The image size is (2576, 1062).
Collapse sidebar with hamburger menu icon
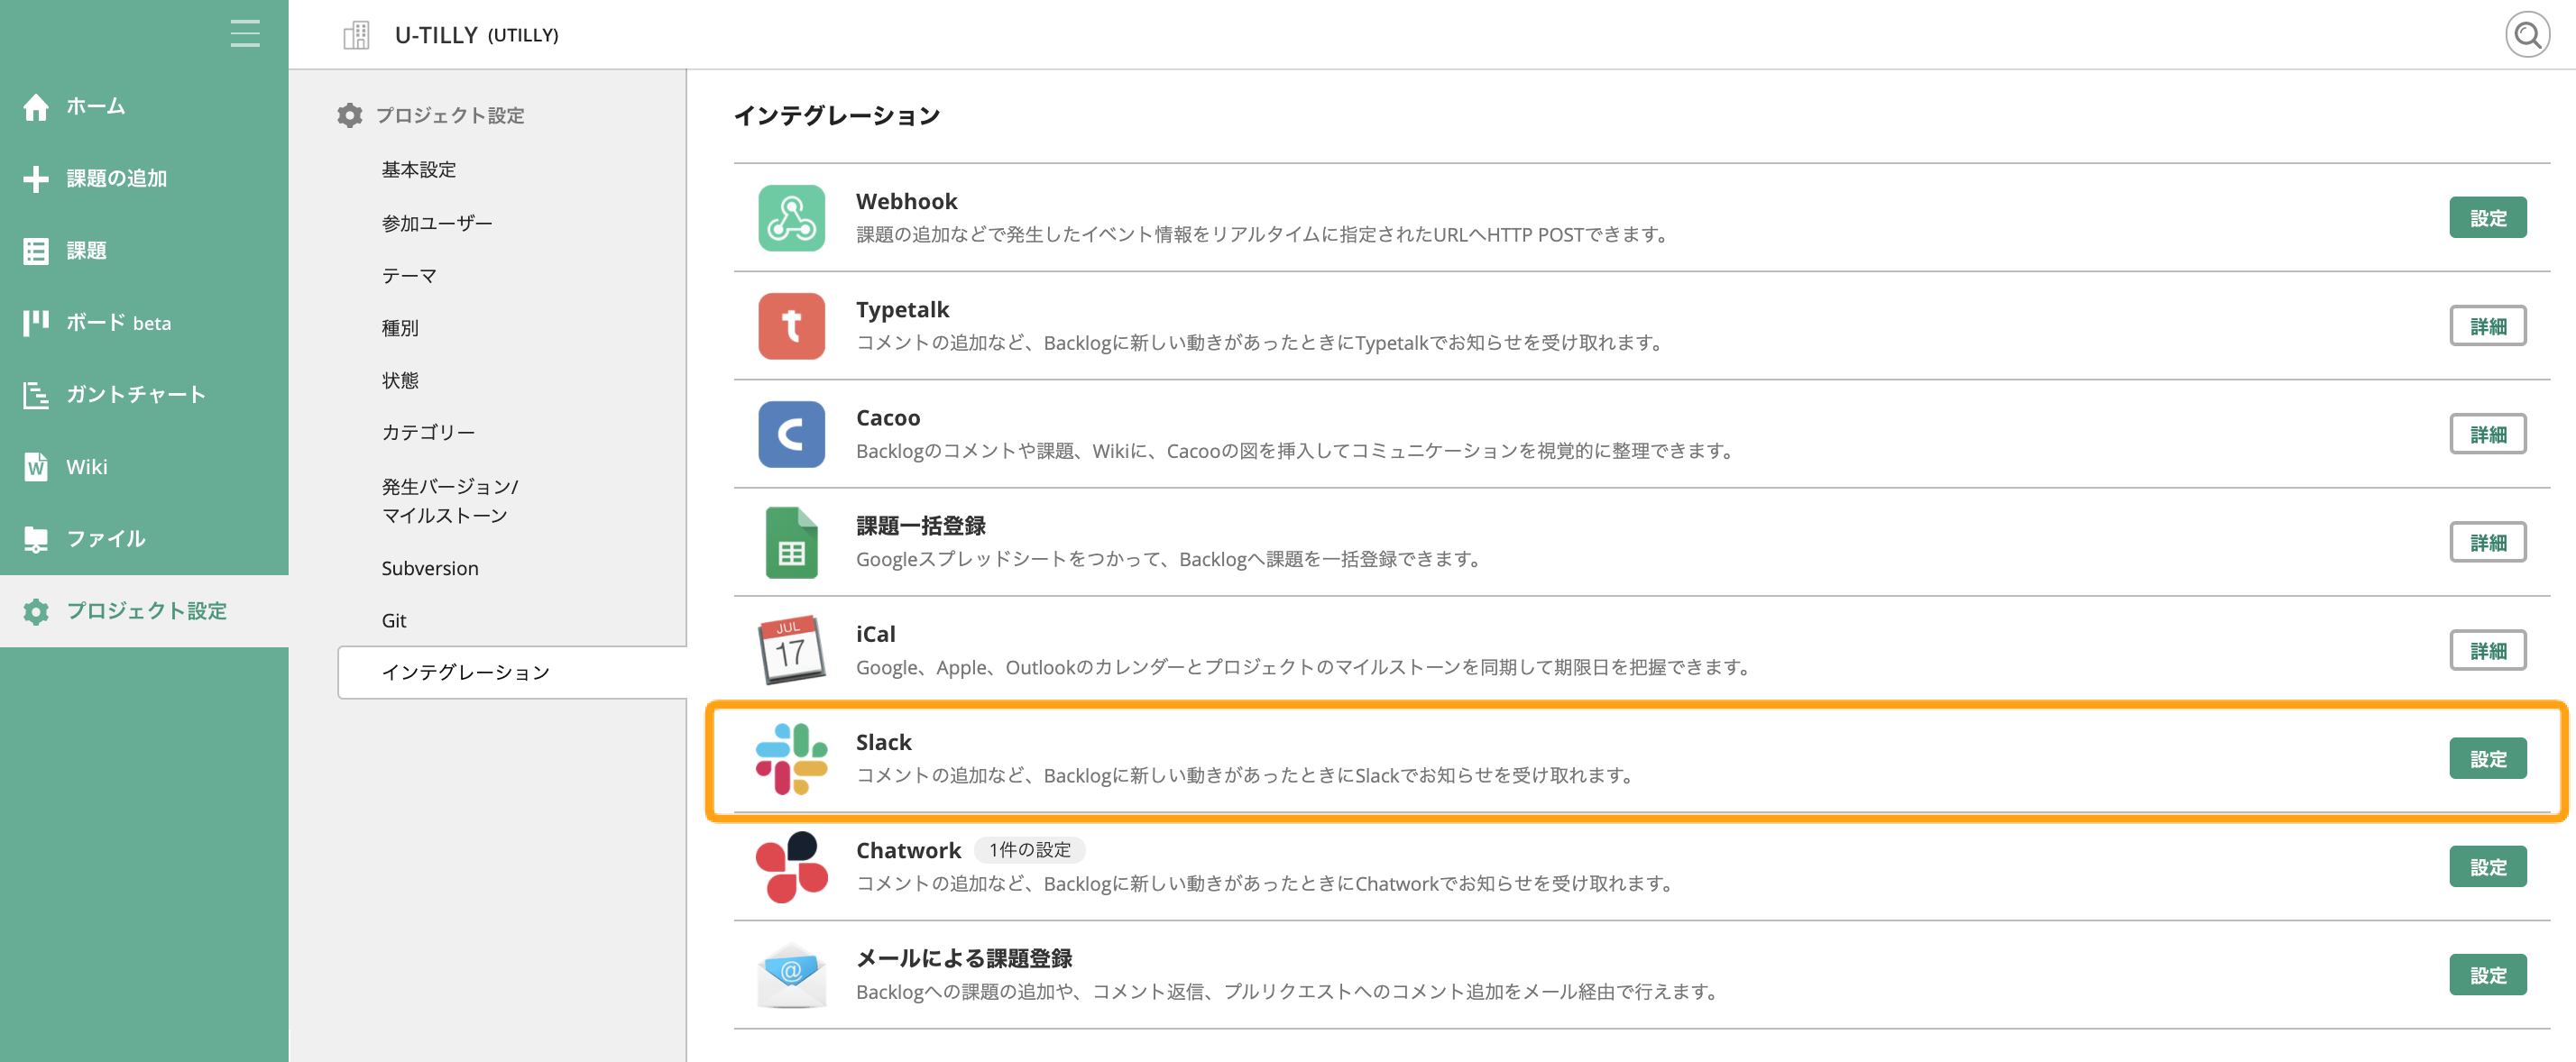(x=245, y=33)
